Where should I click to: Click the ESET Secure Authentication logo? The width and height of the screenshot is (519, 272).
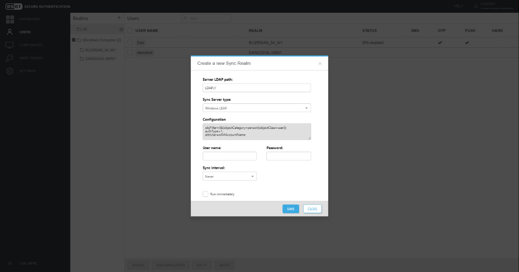[38, 6]
